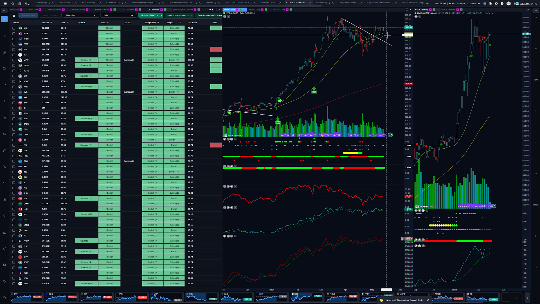This screenshot has height=304, width=540.
Task: Sort by the Dots column arrow
Action: 108,23
